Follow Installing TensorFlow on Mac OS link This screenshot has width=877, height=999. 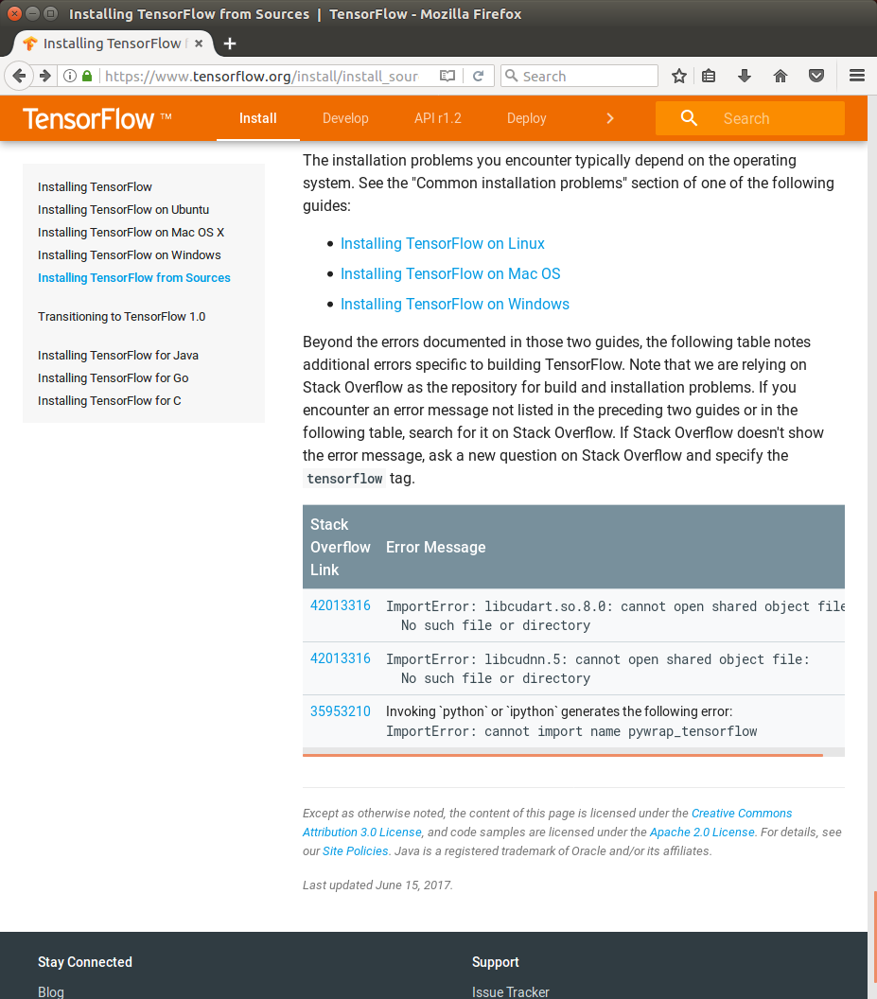[x=450, y=274]
